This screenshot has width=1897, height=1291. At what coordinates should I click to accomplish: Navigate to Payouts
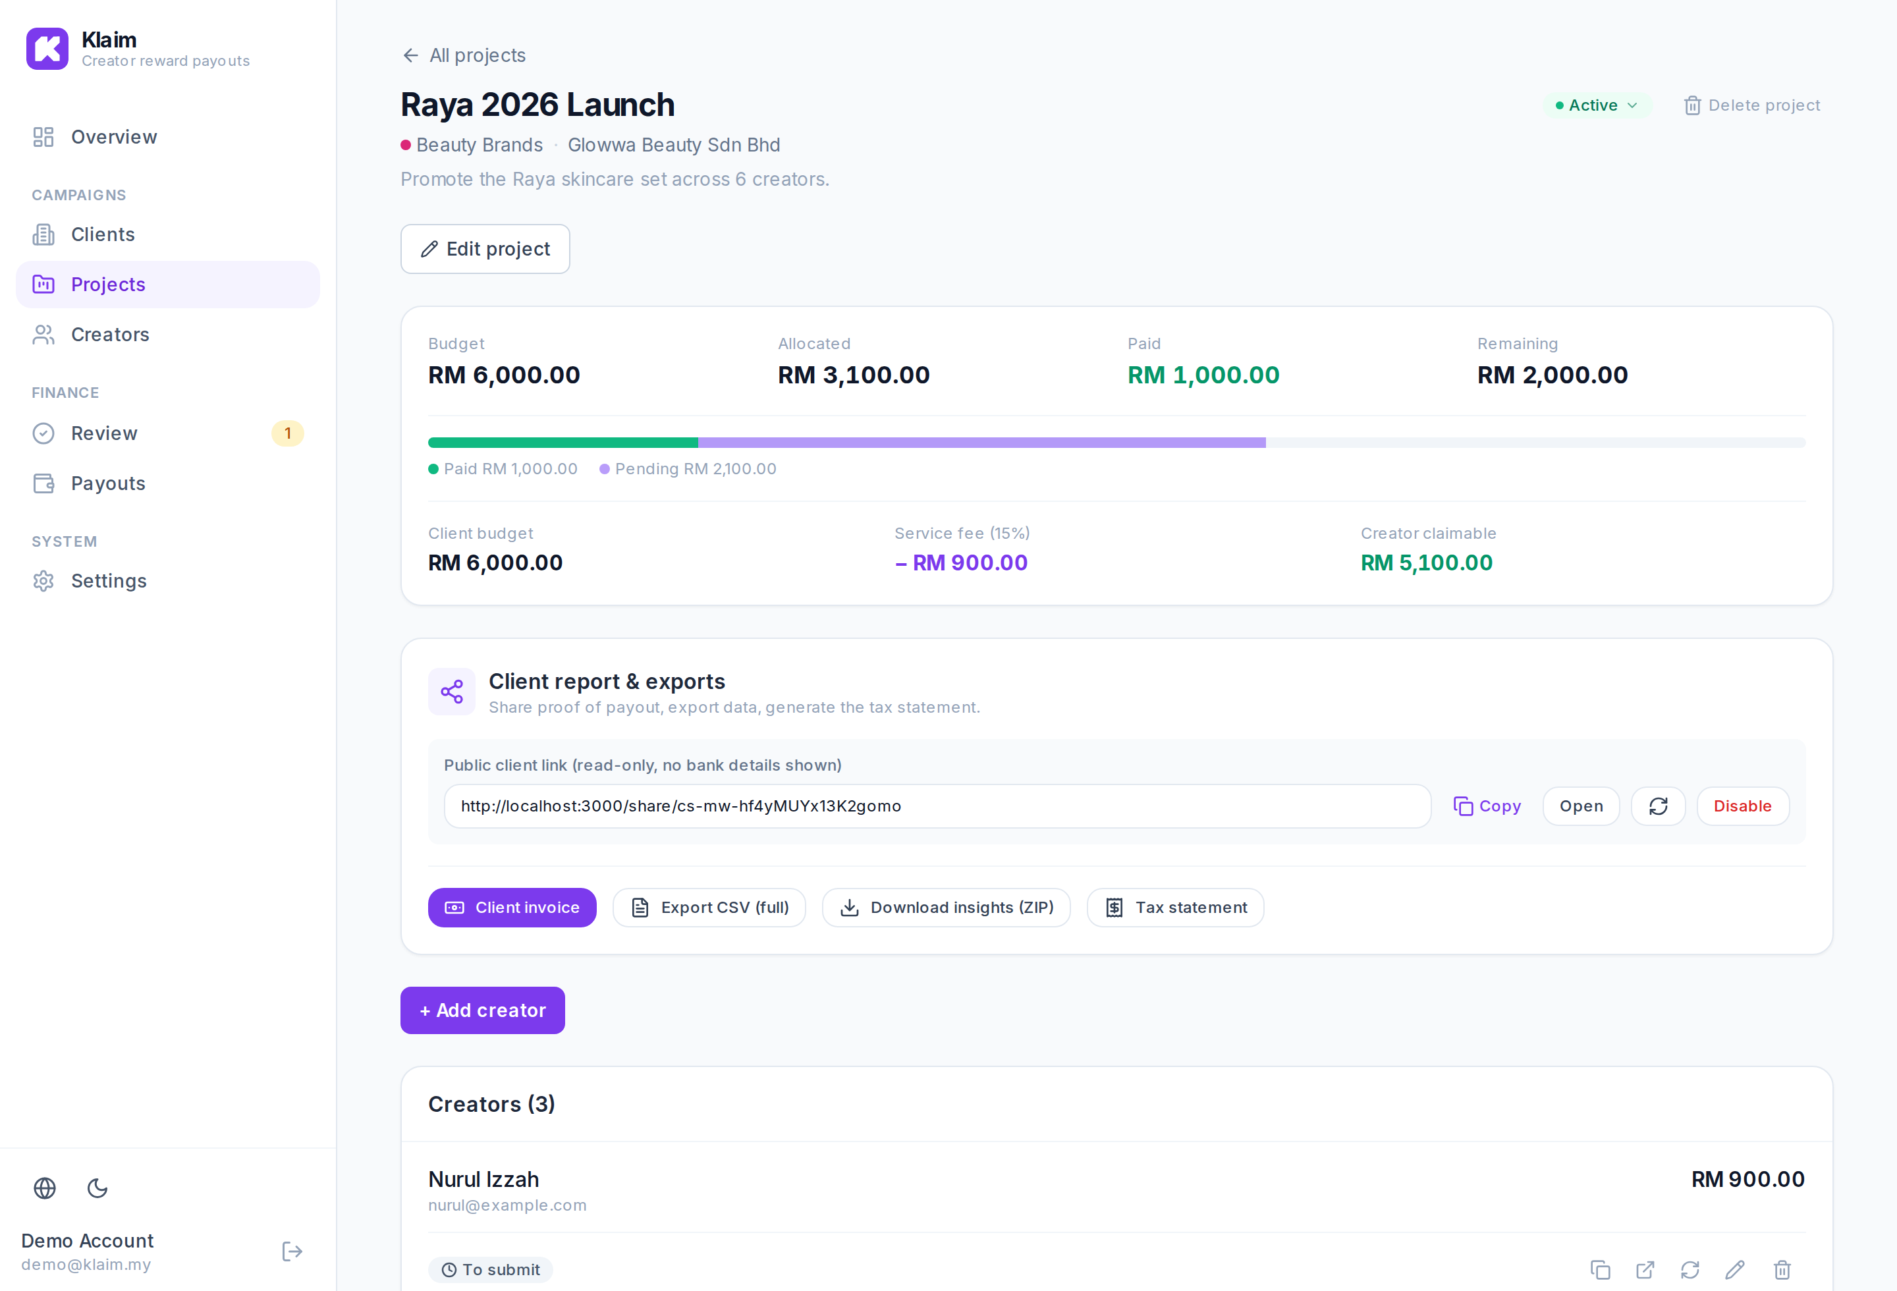click(167, 483)
